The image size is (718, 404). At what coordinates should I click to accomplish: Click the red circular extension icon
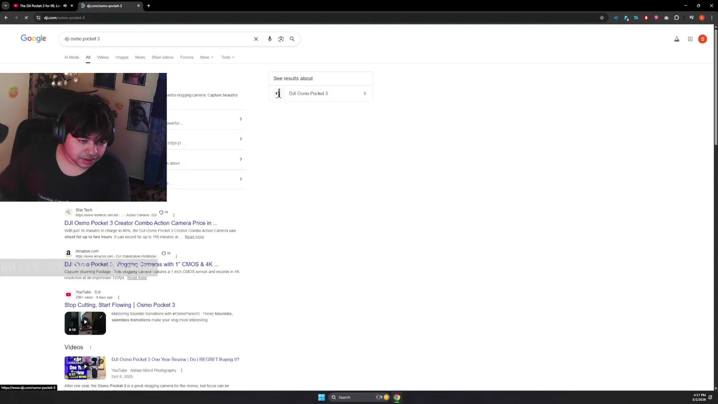tap(646, 17)
